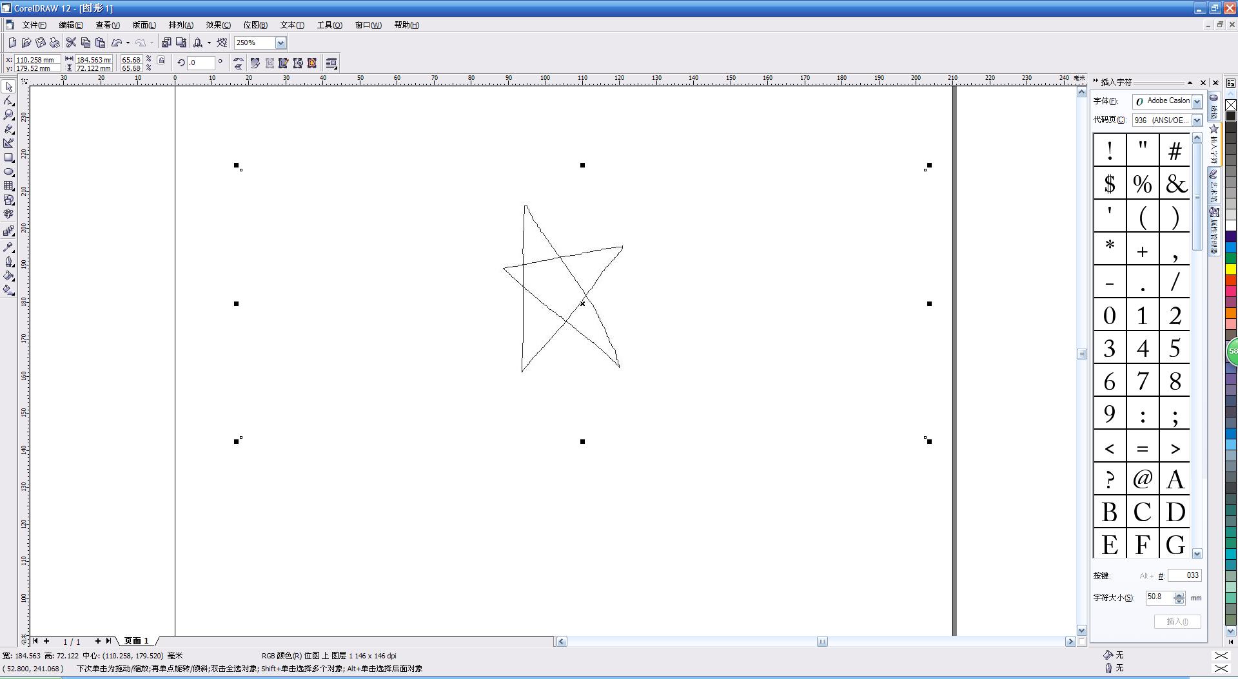Toggle the non-proportional scaling lock
The width and height of the screenshot is (1238, 679).
[161, 61]
